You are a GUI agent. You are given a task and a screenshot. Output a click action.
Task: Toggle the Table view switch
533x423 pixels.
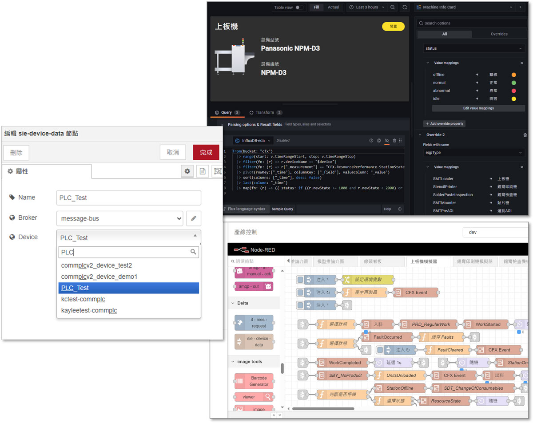[300, 8]
